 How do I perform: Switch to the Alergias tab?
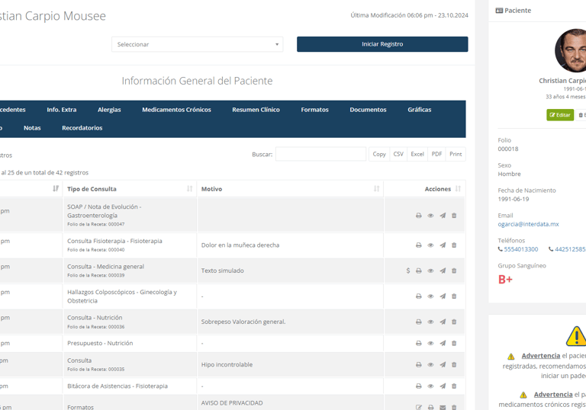point(109,110)
